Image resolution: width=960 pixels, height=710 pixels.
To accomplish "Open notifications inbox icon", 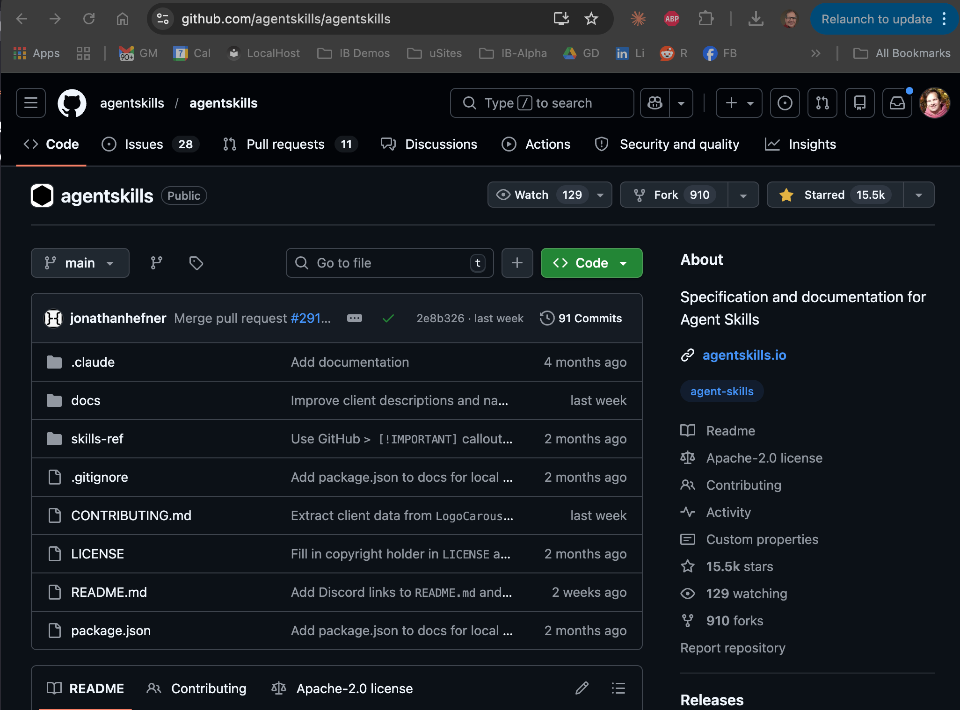I will [897, 103].
